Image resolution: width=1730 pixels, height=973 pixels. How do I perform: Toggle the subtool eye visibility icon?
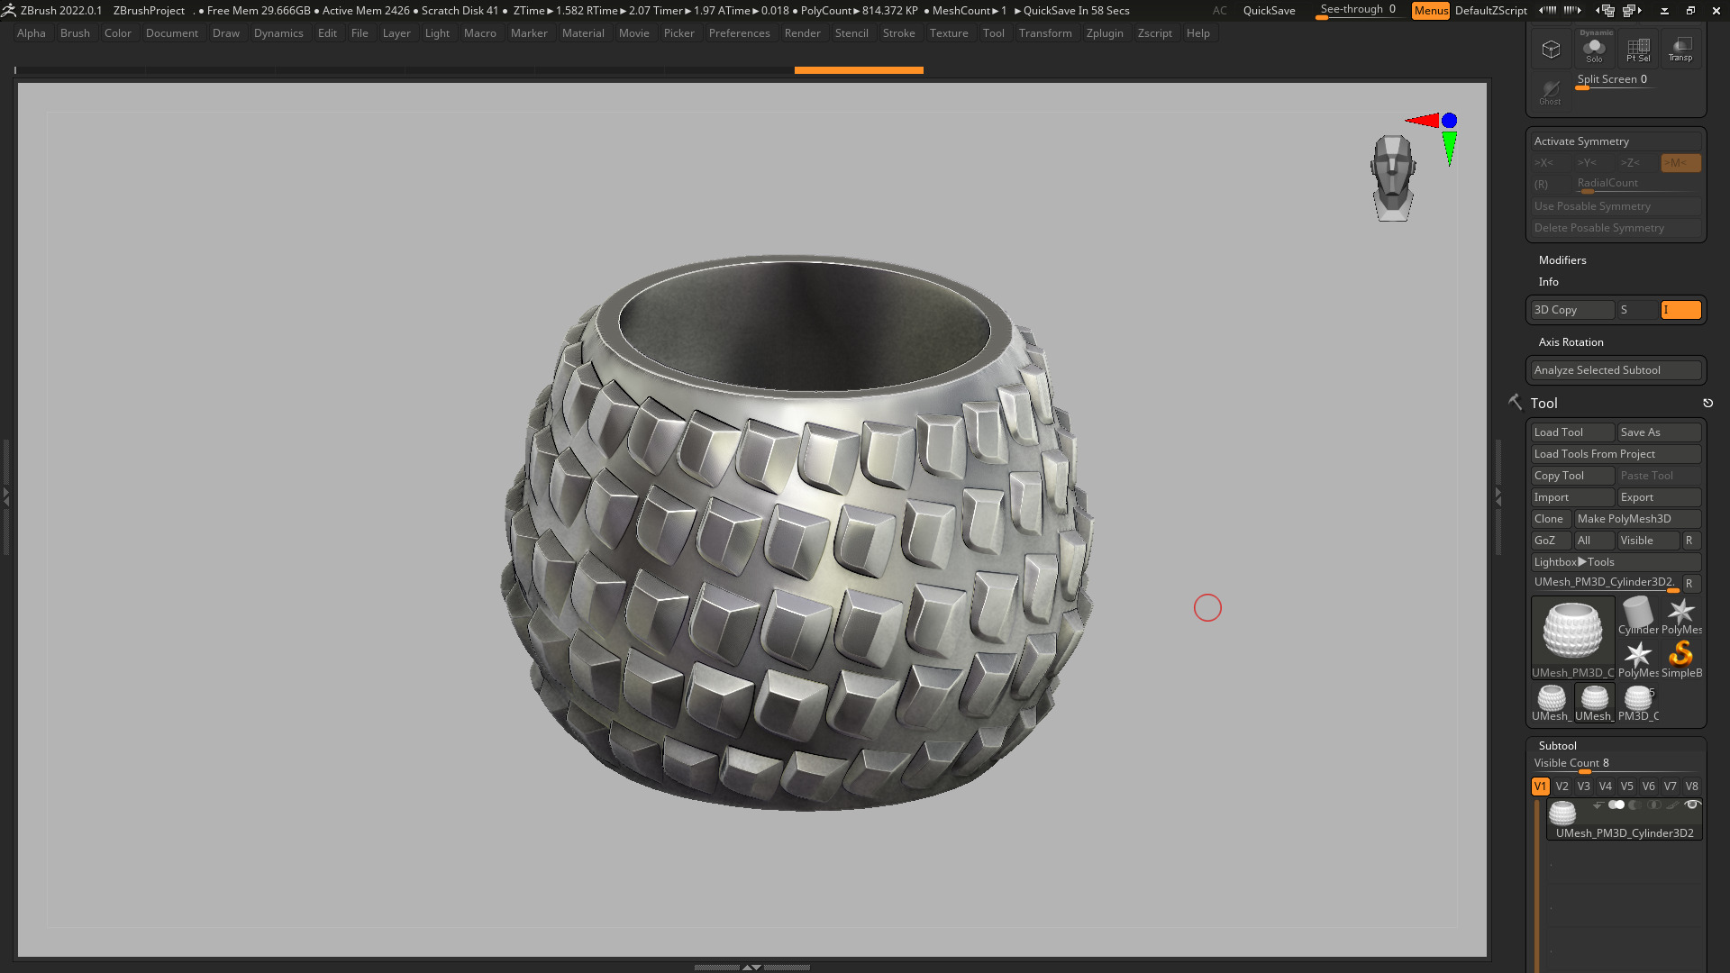pos(1692,805)
